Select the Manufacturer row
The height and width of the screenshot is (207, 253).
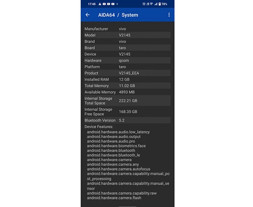click(127, 29)
